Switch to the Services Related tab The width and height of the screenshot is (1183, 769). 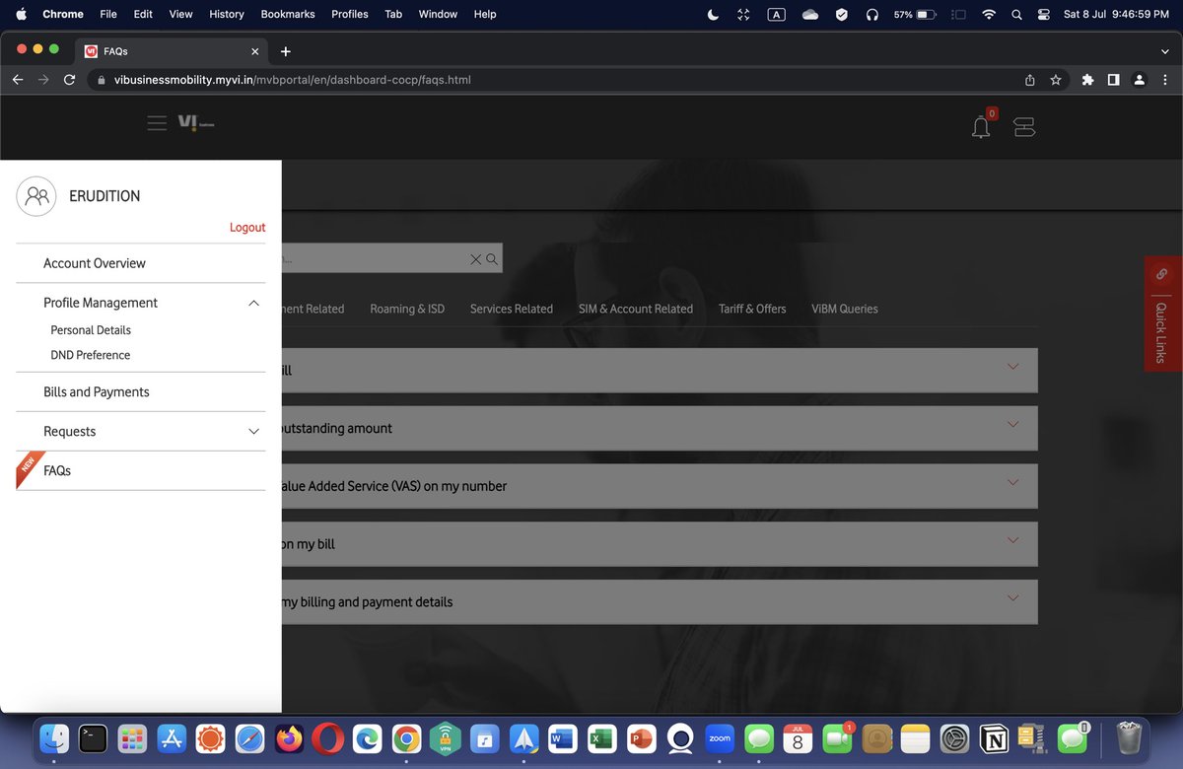pyautogui.click(x=512, y=309)
